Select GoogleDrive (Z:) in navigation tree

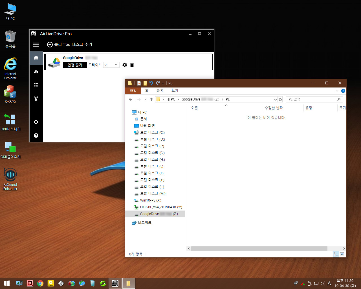[x=155, y=214]
